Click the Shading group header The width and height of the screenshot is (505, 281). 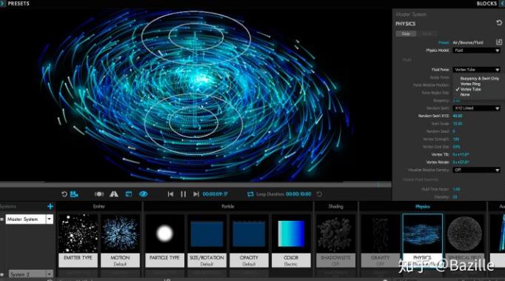click(335, 206)
